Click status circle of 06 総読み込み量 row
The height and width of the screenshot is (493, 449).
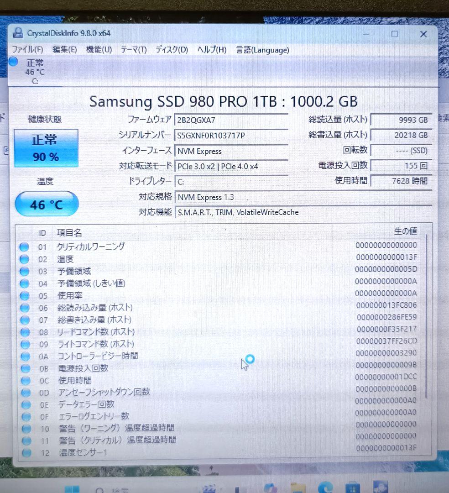click(x=25, y=308)
